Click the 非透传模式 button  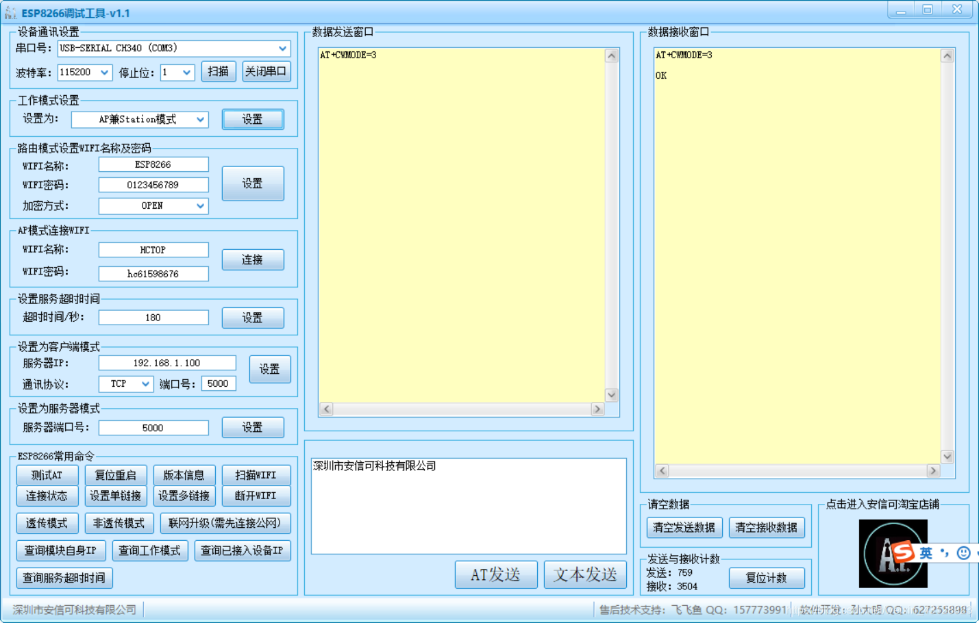pyautogui.click(x=119, y=523)
